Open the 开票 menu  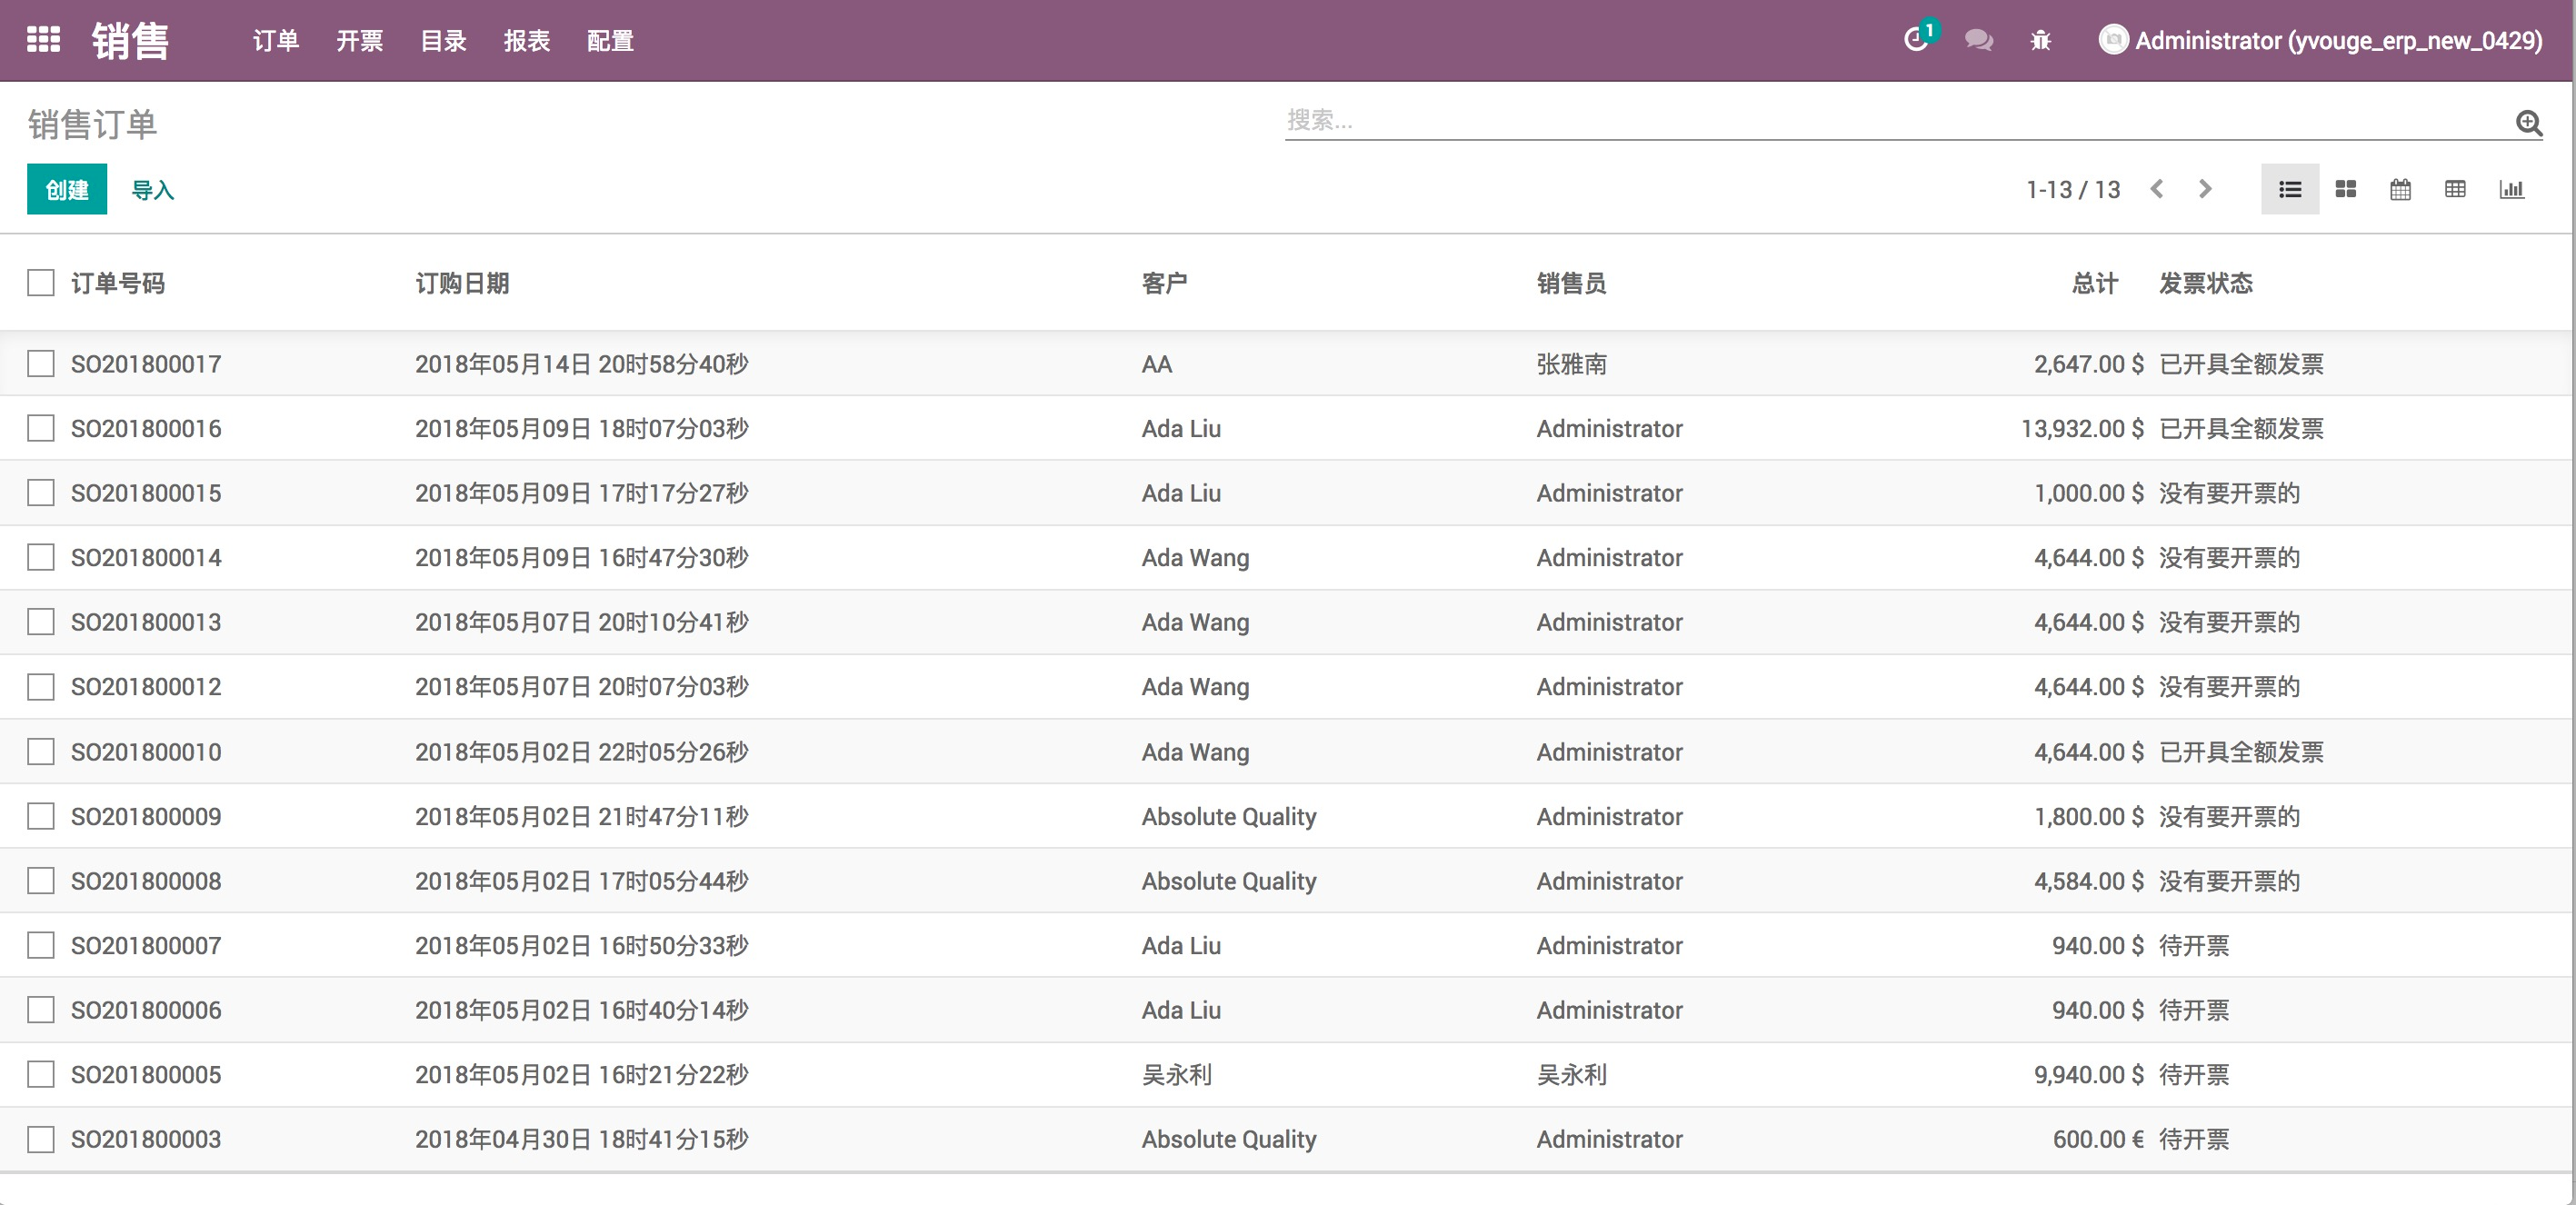coord(359,41)
